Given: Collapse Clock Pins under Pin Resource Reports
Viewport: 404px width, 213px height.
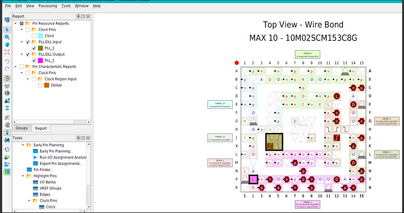Looking at the screenshot, I should (22, 30).
